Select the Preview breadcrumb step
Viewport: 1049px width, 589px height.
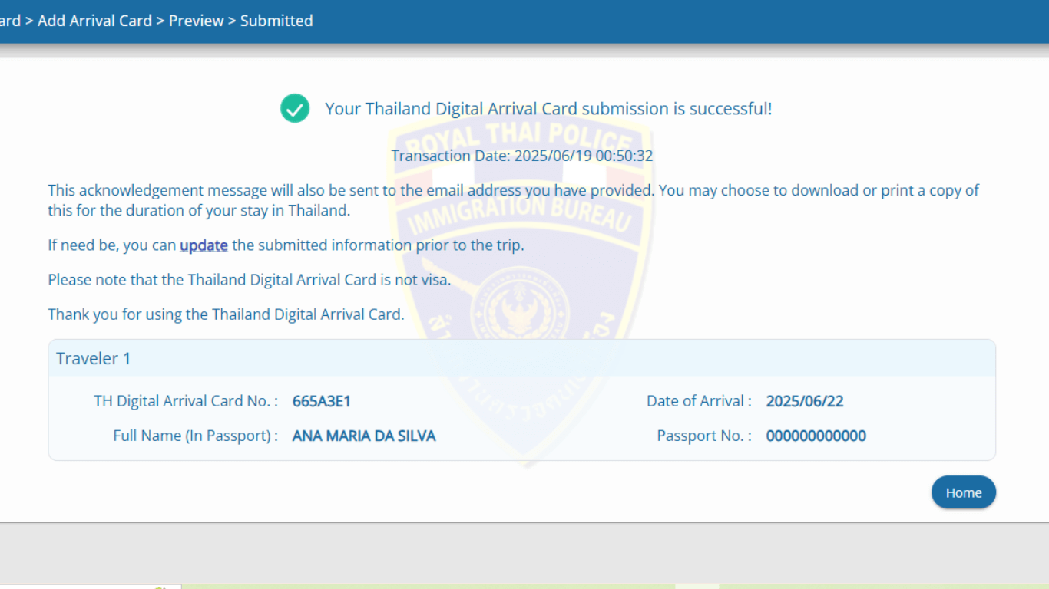click(196, 21)
